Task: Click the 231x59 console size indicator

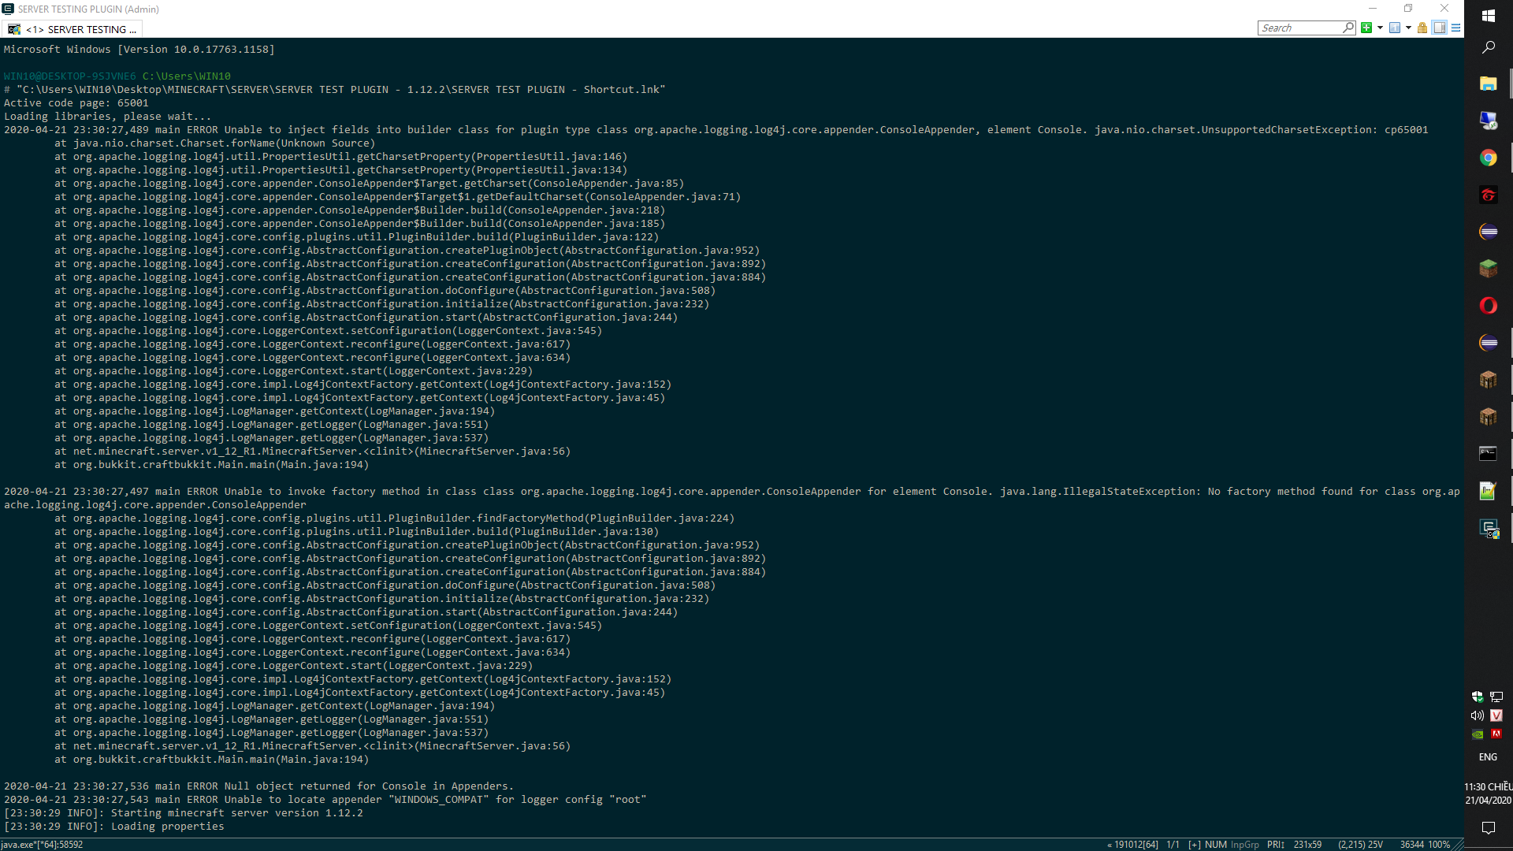Action: click(x=1307, y=845)
